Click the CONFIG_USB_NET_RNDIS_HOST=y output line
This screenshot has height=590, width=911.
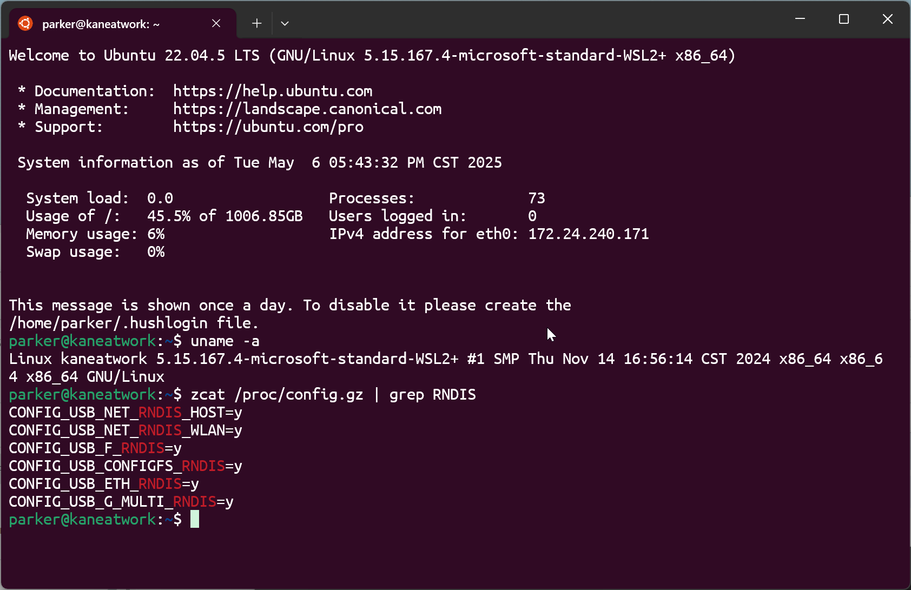(126, 413)
